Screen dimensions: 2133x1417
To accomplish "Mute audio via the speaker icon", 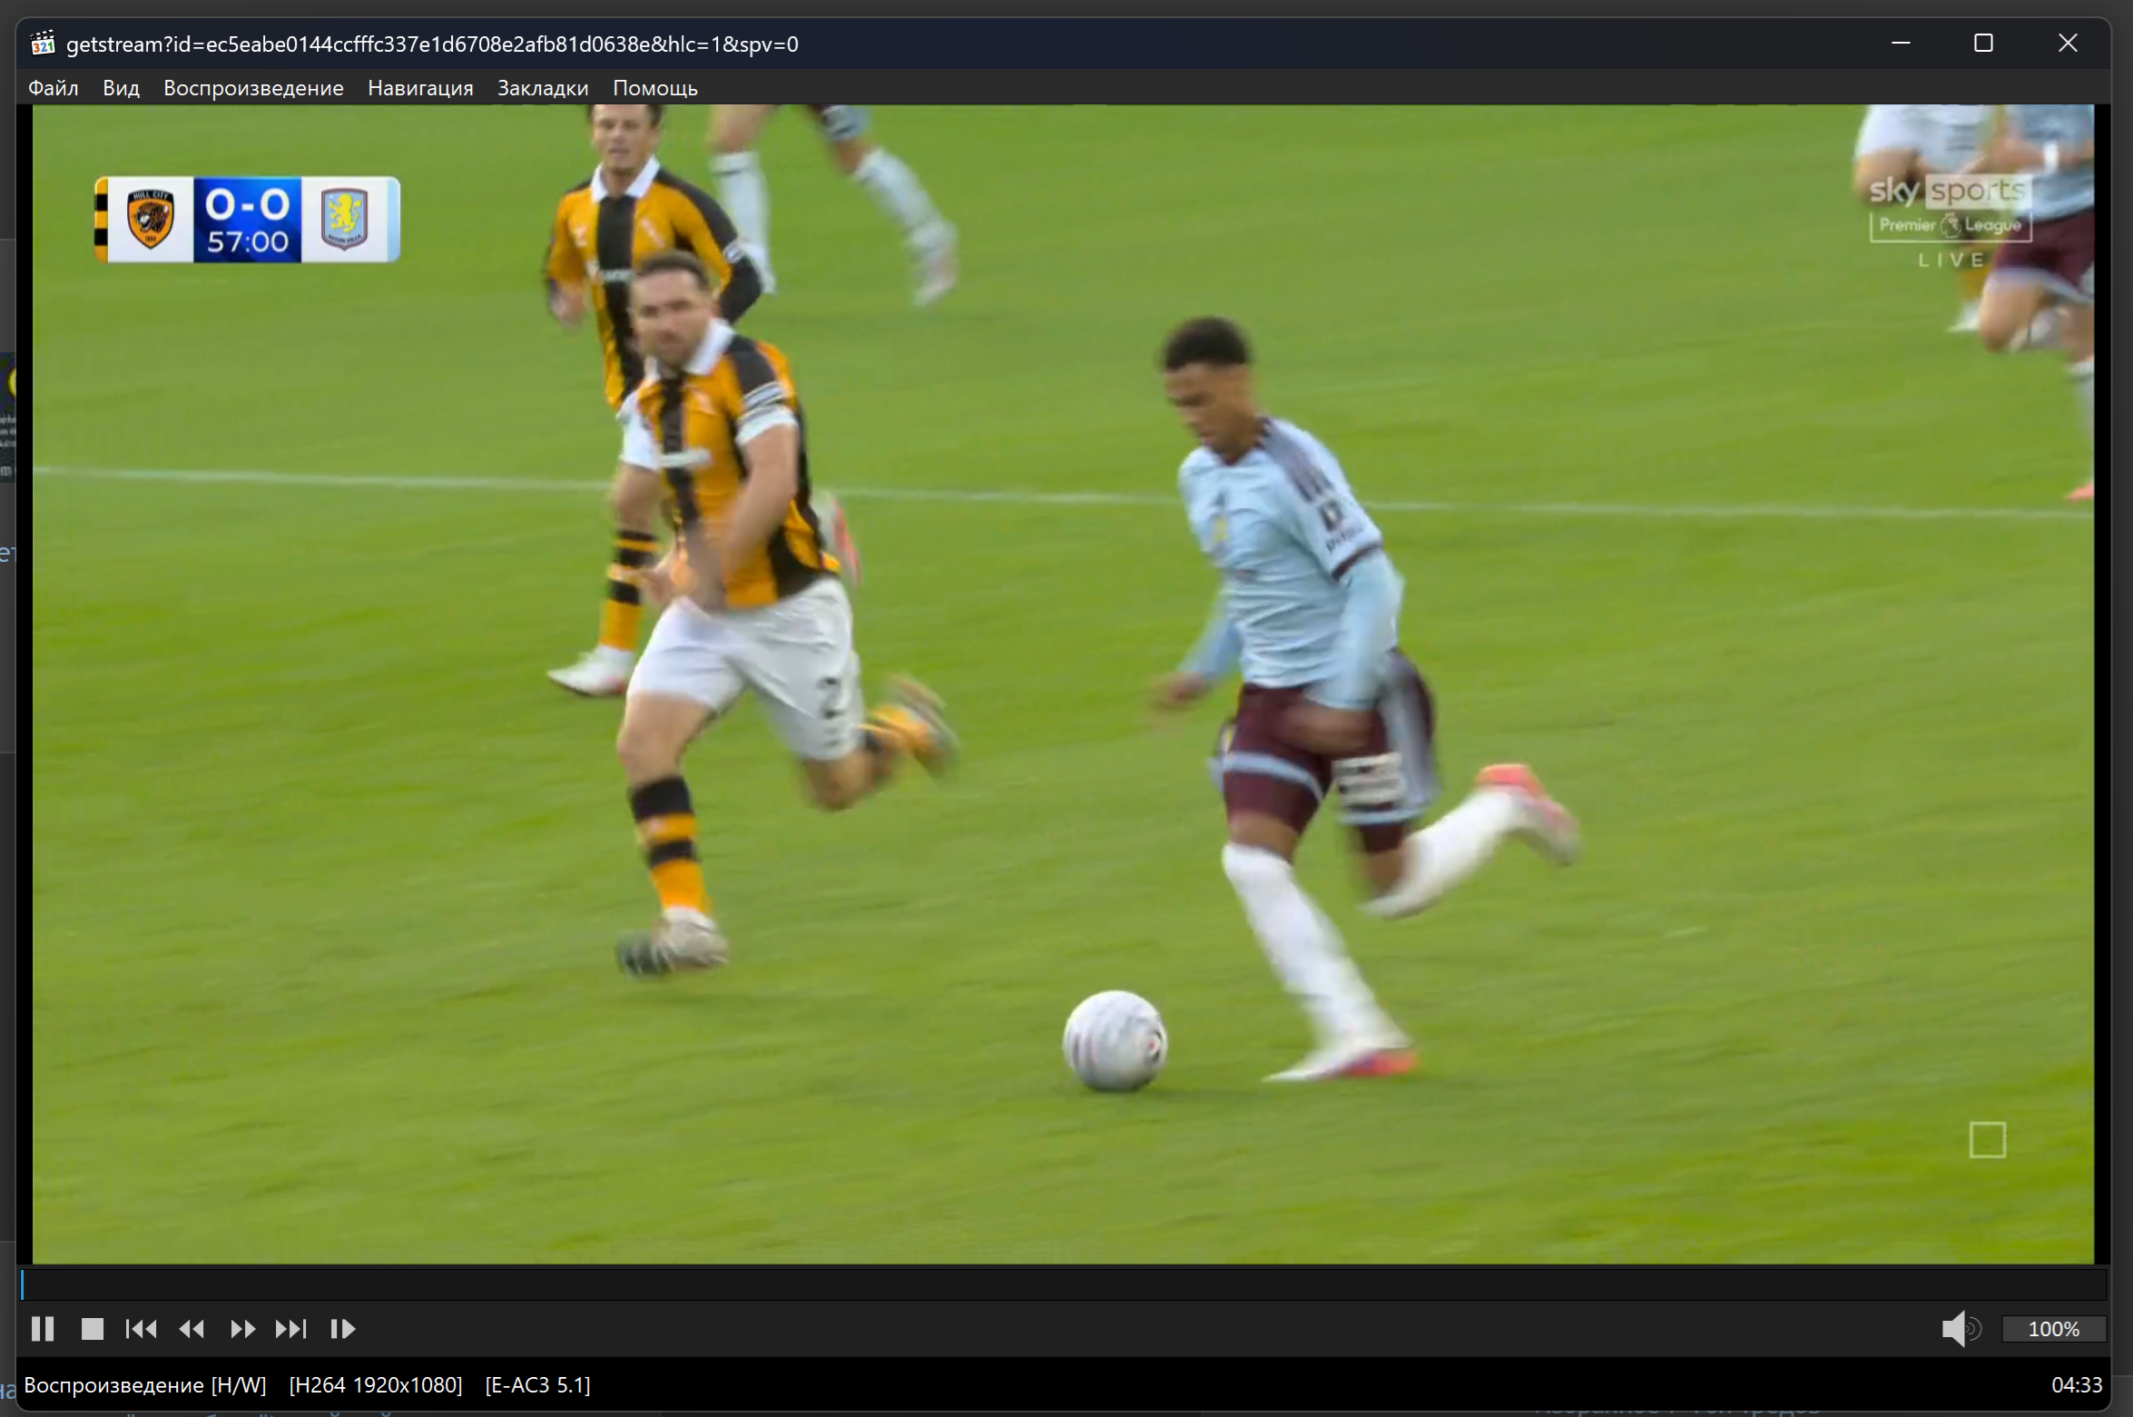I will 1961,1329.
